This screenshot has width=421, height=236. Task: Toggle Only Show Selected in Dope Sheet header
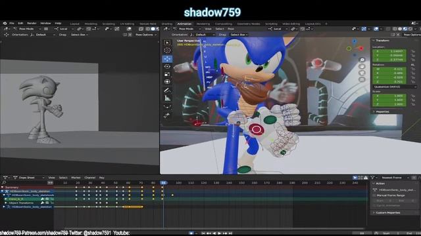(355, 178)
